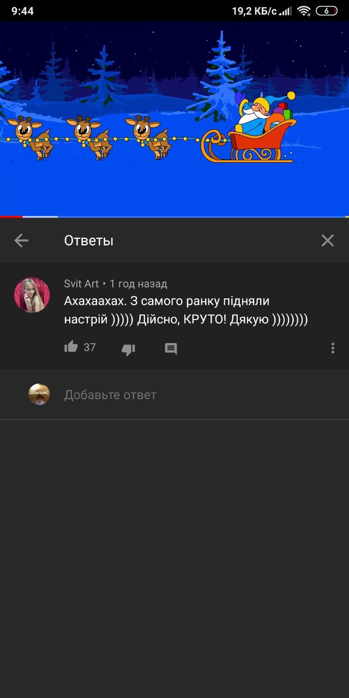Tap the 9:44 clock in status bar
The width and height of the screenshot is (349, 698).
(22, 11)
